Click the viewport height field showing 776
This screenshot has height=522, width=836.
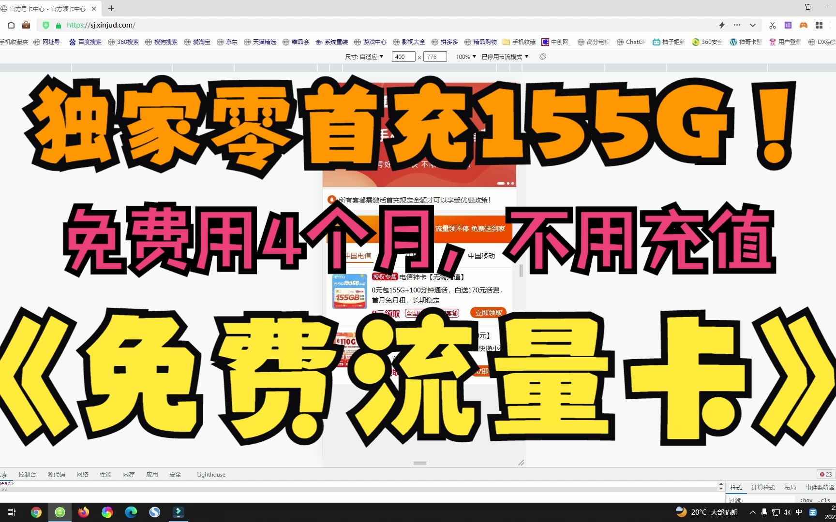click(x=435, y=57)
